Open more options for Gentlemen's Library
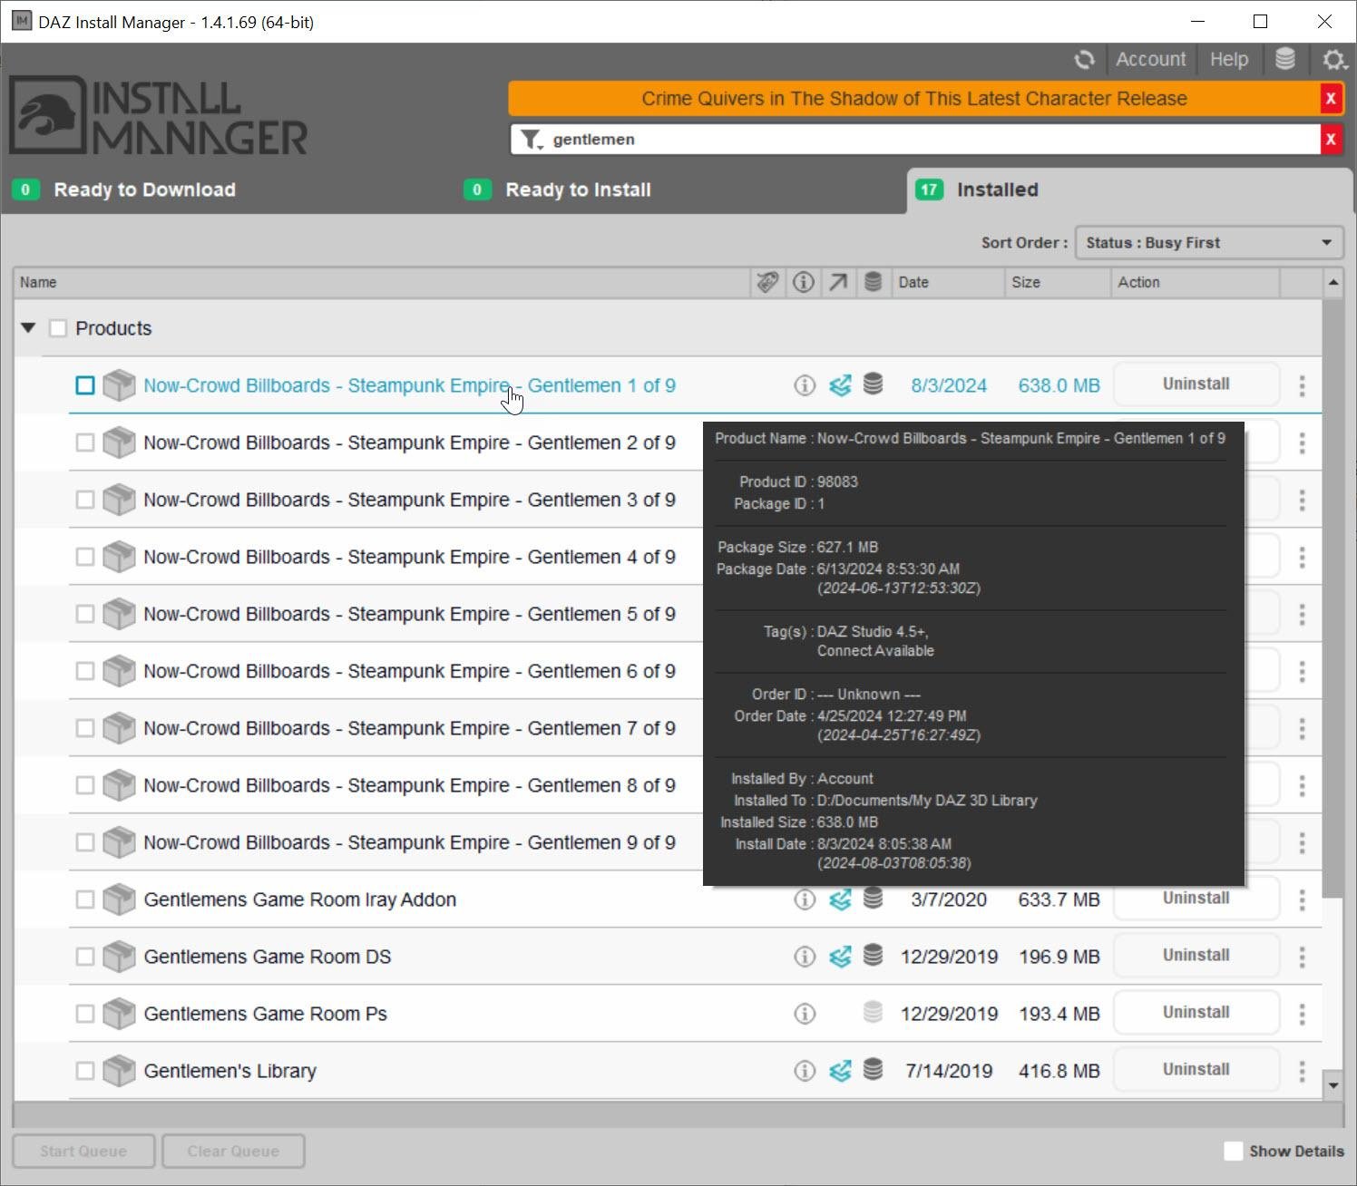Screen dimensions: 1357x1186 coord(1302,1071)
